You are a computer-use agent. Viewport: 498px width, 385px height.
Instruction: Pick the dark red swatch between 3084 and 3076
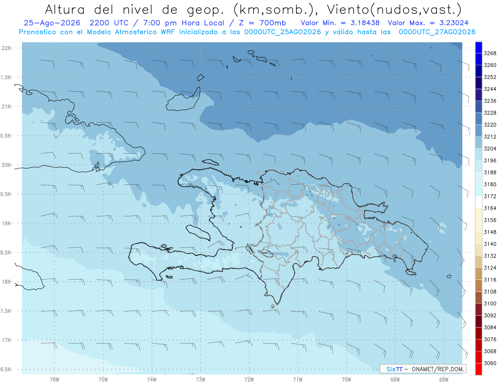pos(478,333)
